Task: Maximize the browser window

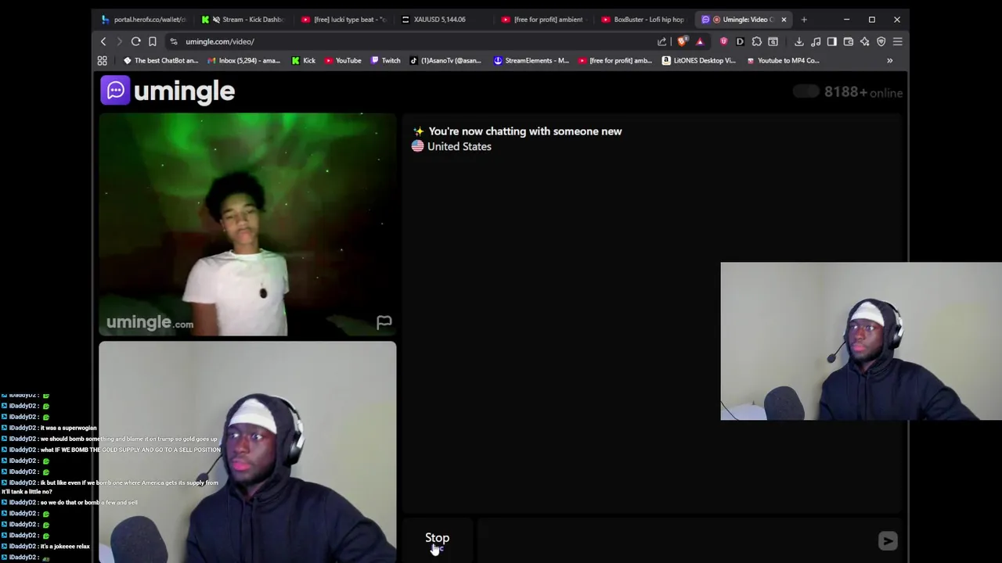Action: [x=871, y=20]
